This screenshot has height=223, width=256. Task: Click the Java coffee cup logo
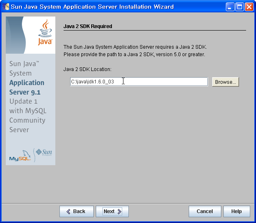coord(45,32)
